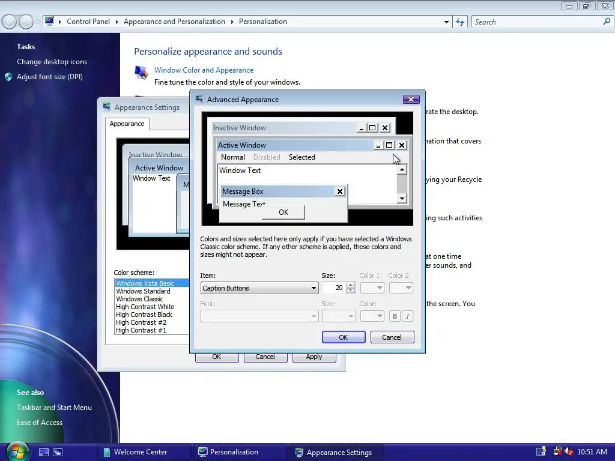This screenshot has width=615, height=461.
Task: Click the Switch between windows quick launch icon
Action: click(58, 453)
